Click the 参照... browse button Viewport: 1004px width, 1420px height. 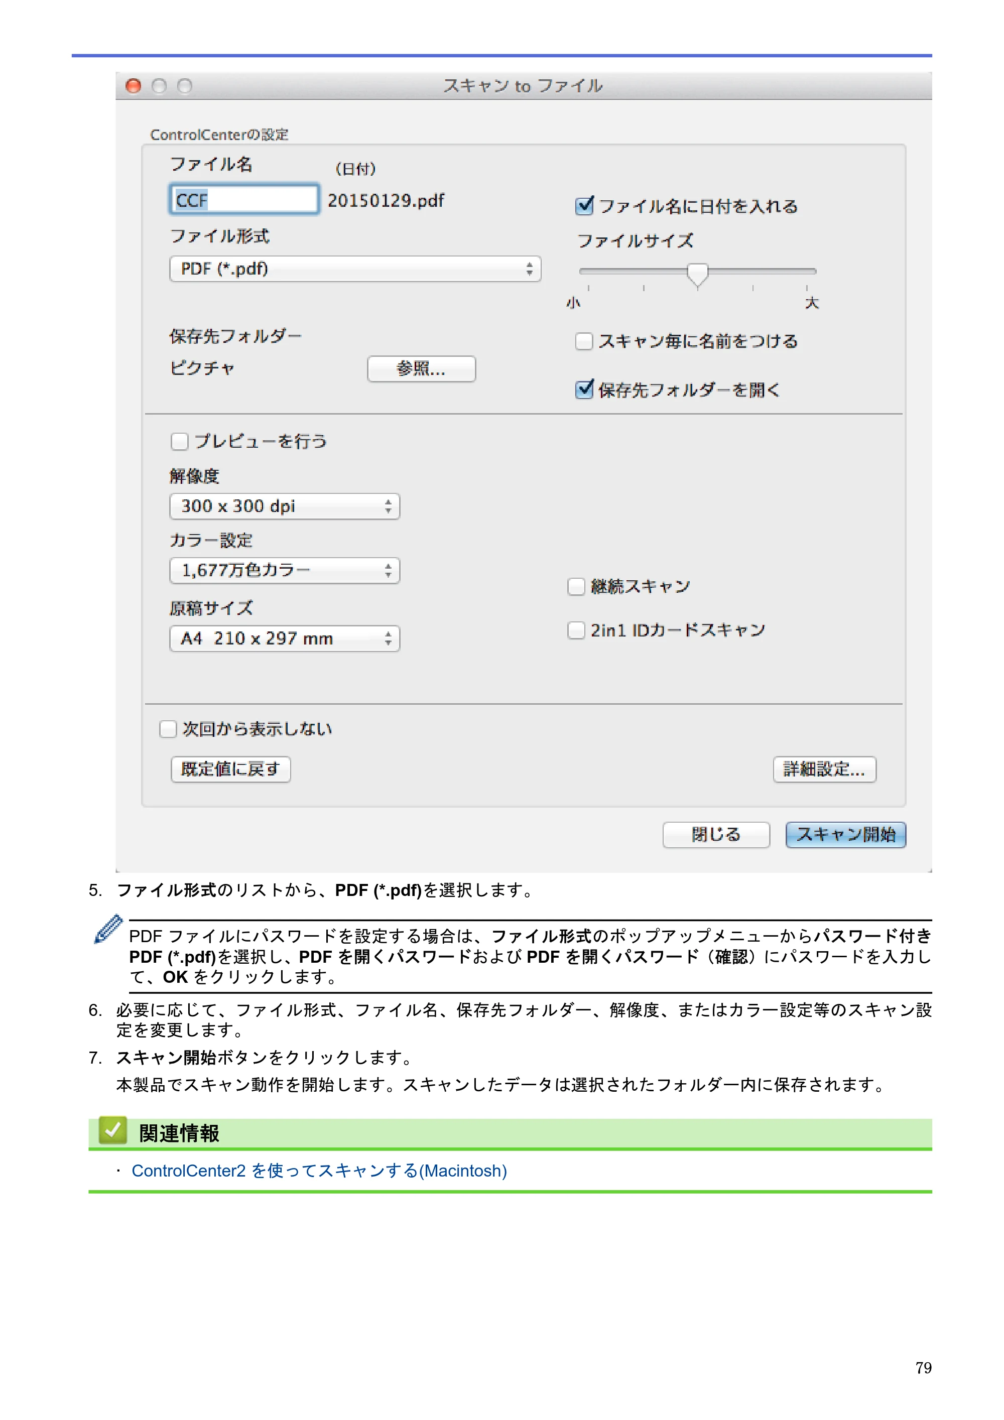[421, 369]
